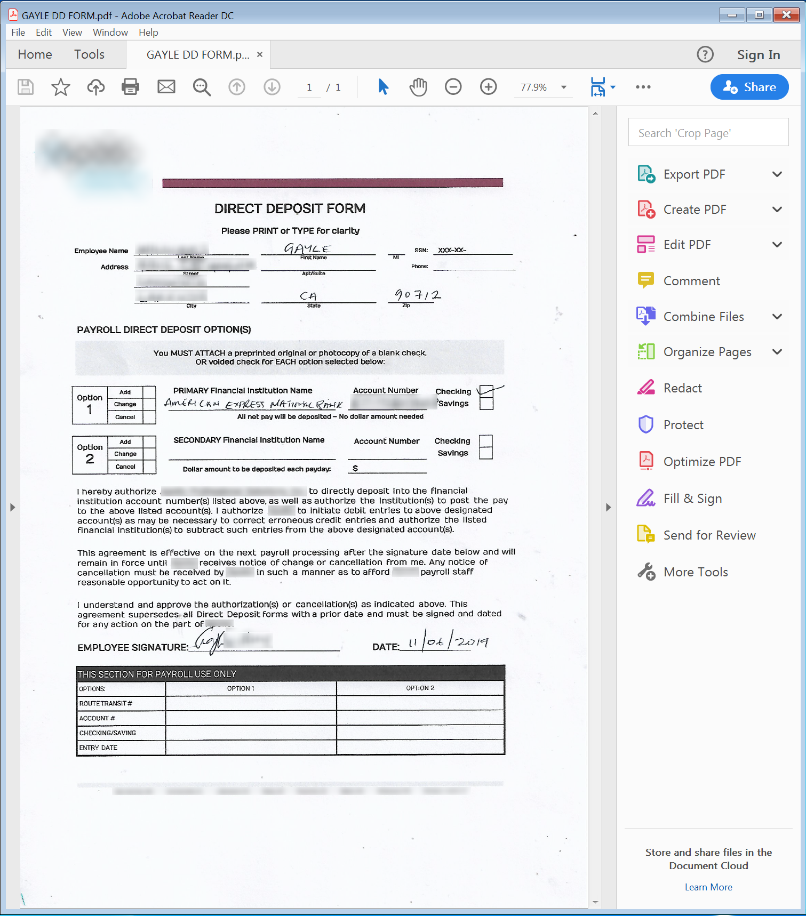Follow the Learn More link

708,887
